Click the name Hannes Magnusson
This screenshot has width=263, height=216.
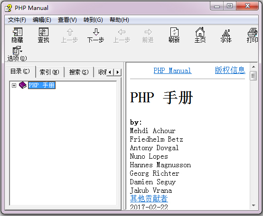[x=160, y=165]
